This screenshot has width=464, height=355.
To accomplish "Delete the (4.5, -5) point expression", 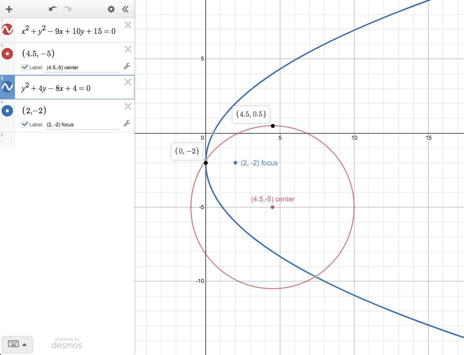I will 128,49.
